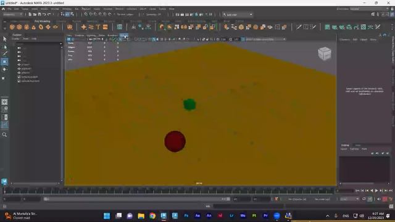Open the Help menu
The image size is (395, 222).
pos(172,9)
